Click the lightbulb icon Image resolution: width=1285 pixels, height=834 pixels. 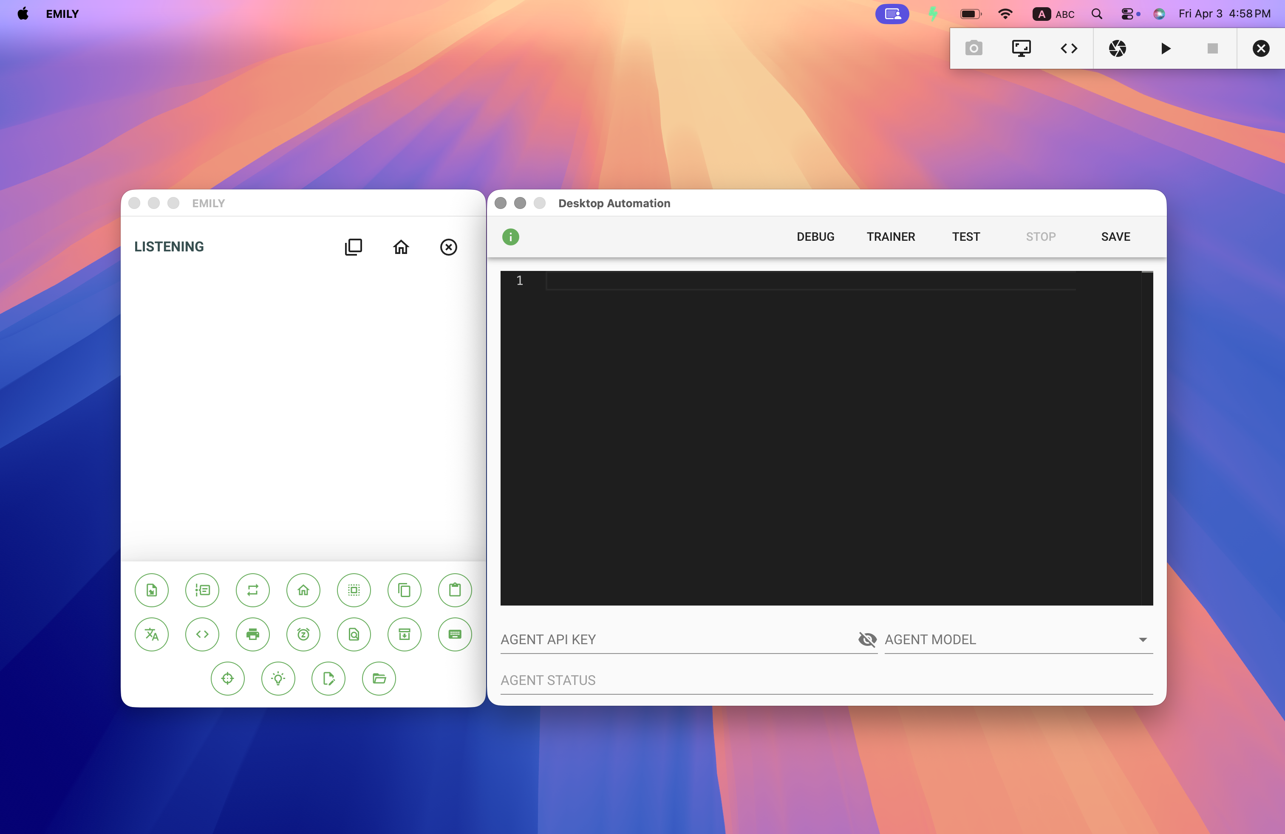click(278, 679)
